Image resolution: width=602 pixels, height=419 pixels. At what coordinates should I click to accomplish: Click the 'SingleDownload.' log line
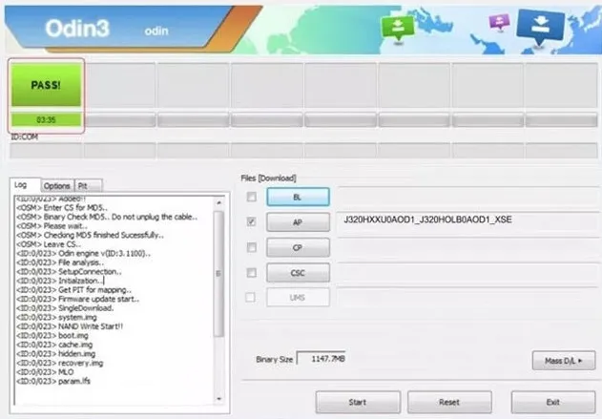point(65,308)
